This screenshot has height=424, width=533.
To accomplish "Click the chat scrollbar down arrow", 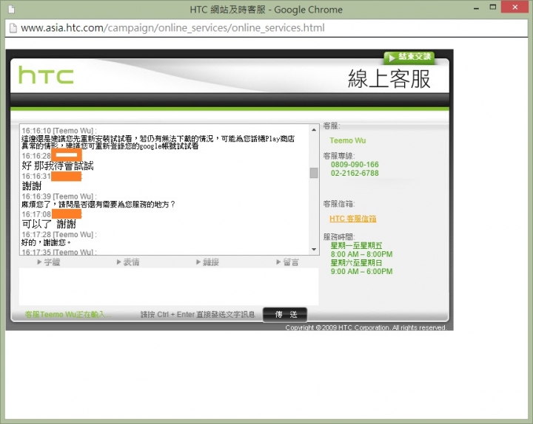I will [x=314, y=250].
